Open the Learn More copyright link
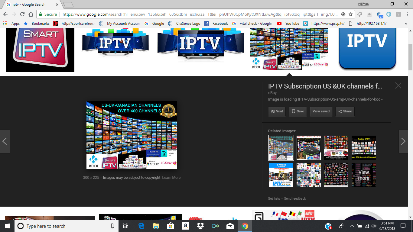The height and width of the screenshot is (232, 413). (171, 178)
